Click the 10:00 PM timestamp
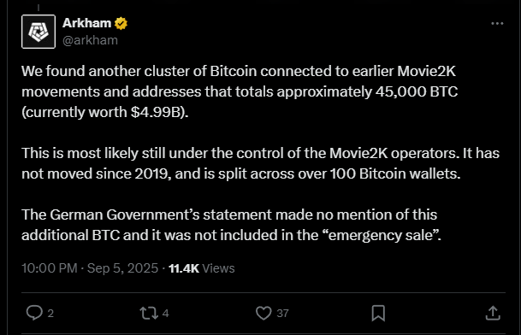The width and height of the screenshot is (521, 335). point(50,268)
